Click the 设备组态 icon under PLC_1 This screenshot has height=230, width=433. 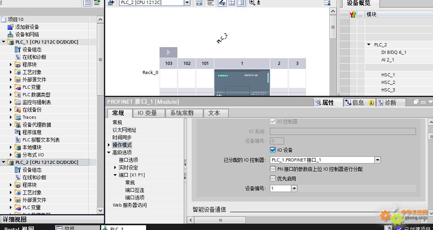(18, 49)
